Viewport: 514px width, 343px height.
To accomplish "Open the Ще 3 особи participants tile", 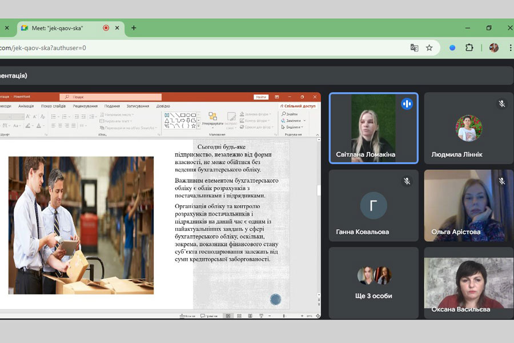I will [374, 283].
